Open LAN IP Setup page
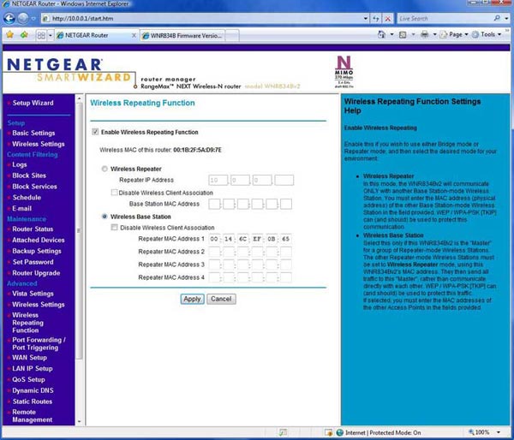 tap(33, 369)
